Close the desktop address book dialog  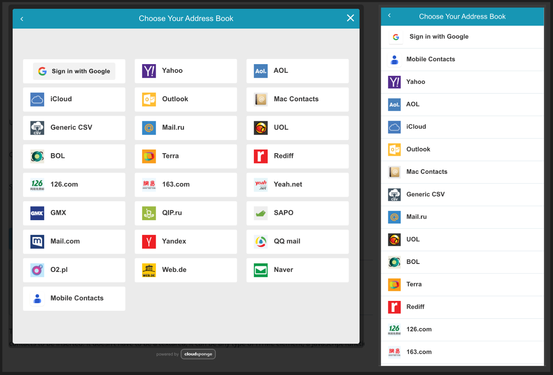350,18
